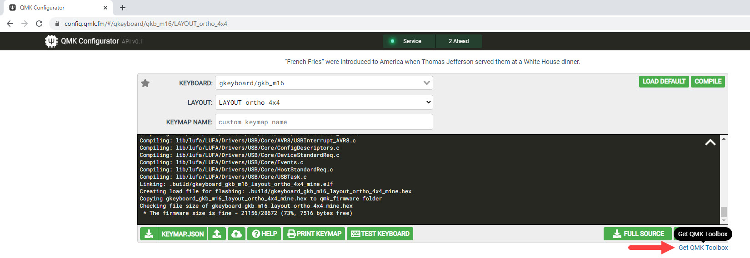This screenshot has width=750, height=258.
Task: Click the 'firmware size is fine' output line
Action: tap(248, 213)
